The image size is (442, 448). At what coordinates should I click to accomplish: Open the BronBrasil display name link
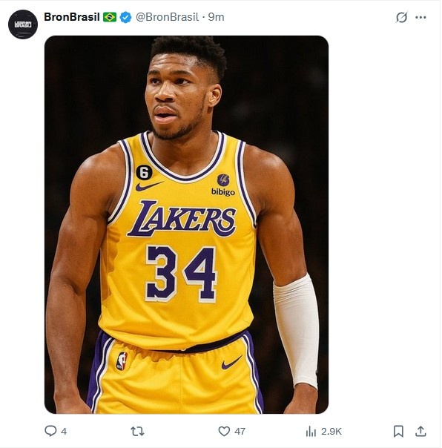(x=72, y=17)
